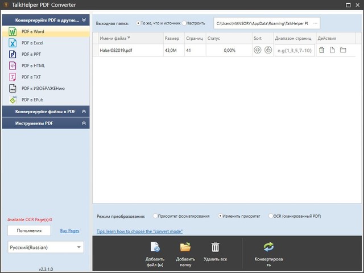Click the Buy Pages link
Screen dimensions: 364x273
coord(69,230)
